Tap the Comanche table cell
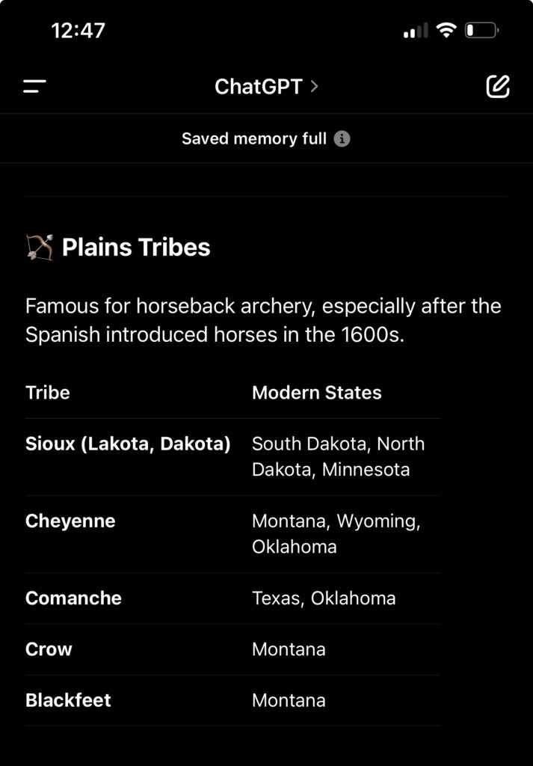The width and height of the screenshot is (533, 766). click(73, 598)
